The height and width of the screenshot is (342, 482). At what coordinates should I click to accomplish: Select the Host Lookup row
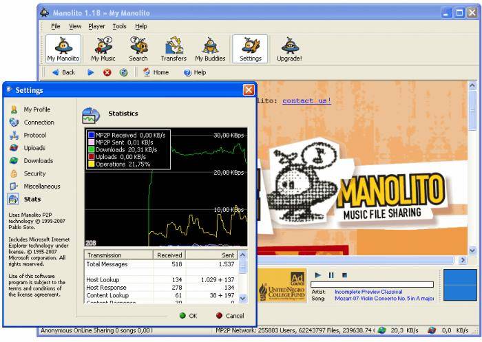coord(160,280)
